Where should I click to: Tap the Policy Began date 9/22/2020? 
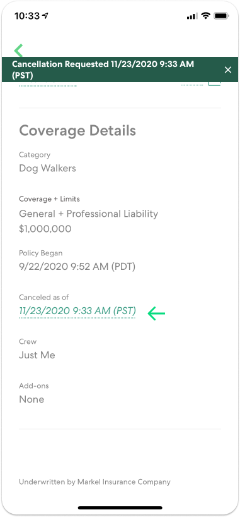[x=77, y=267]
